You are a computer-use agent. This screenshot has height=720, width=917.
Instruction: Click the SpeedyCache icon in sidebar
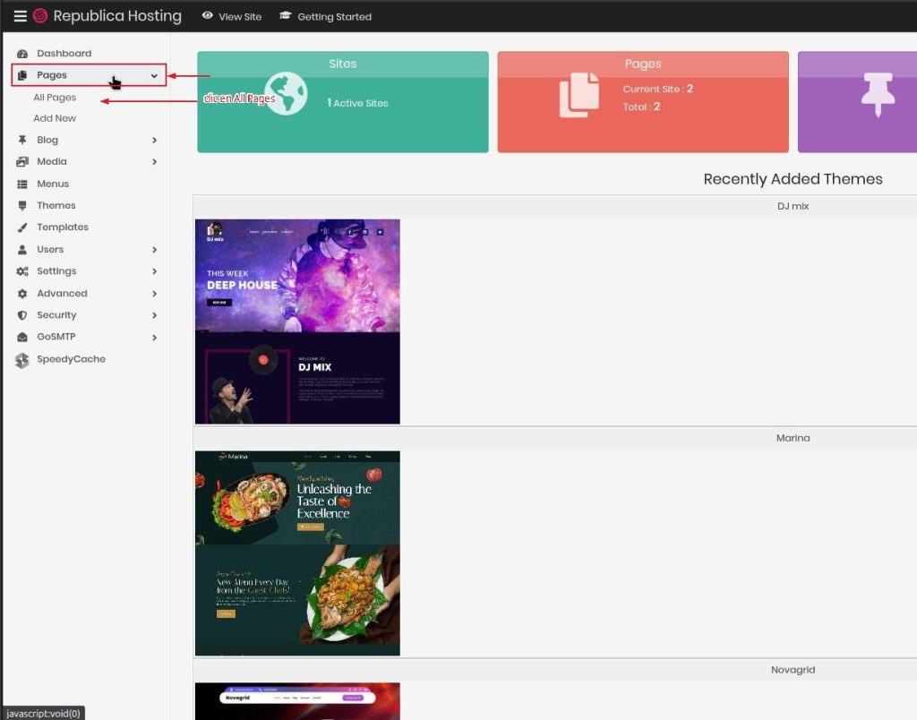click(22, 360)
